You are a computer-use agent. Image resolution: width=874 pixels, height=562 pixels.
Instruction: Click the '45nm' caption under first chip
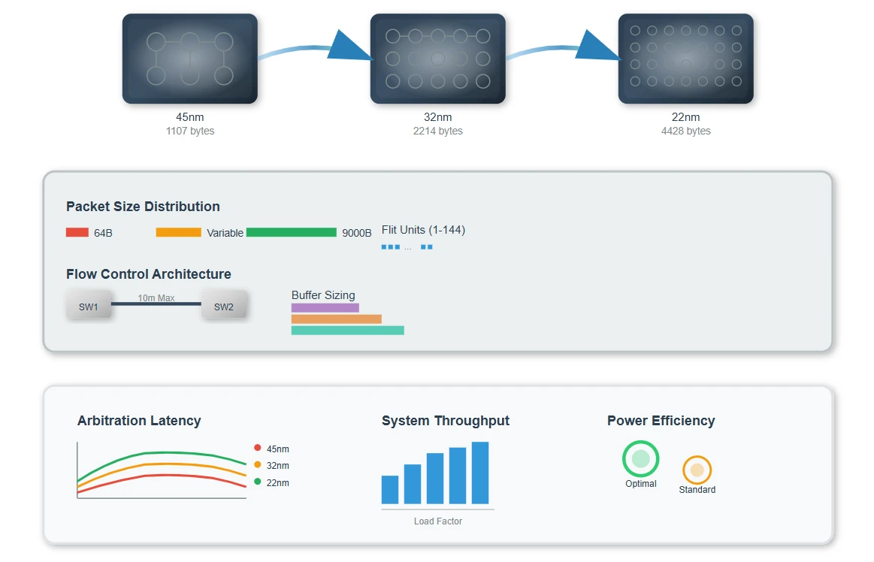click(x=190, y=117)
